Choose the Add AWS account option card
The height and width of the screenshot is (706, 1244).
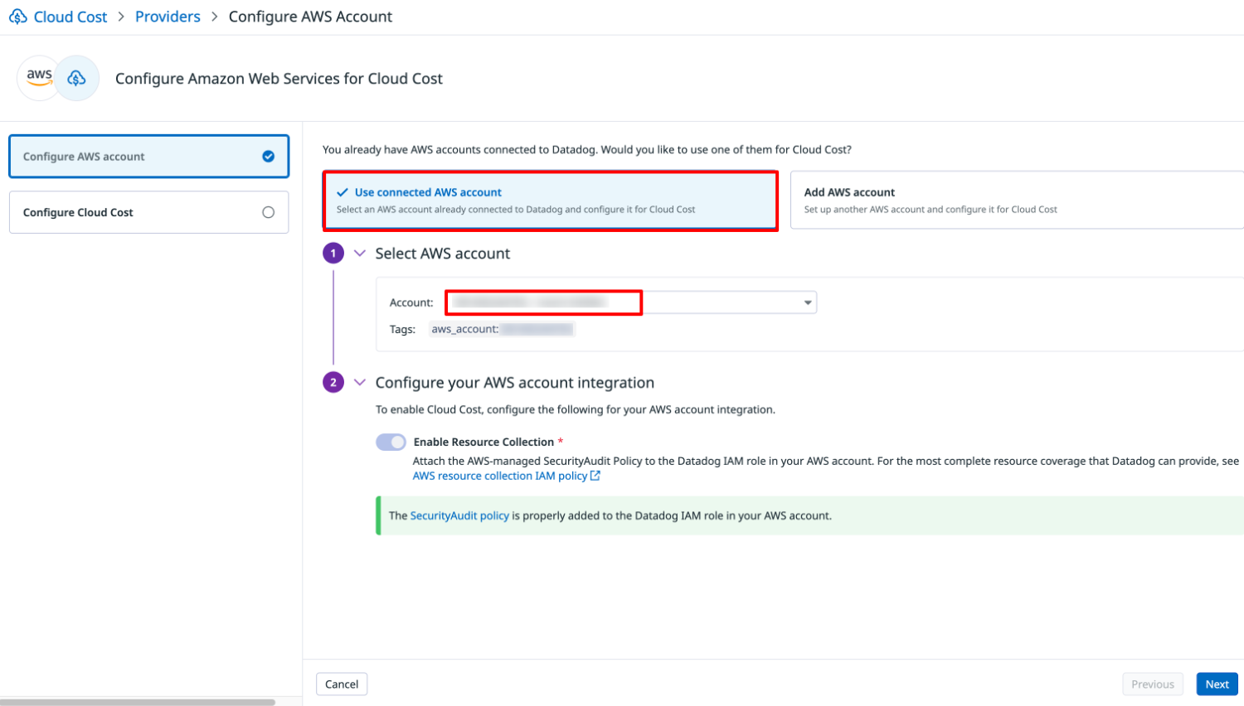[x=1016, y=201]
